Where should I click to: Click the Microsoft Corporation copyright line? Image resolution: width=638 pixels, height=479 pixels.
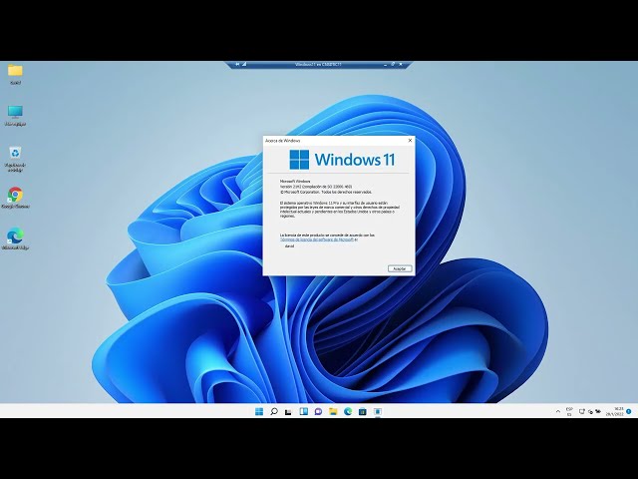(326, 192)
